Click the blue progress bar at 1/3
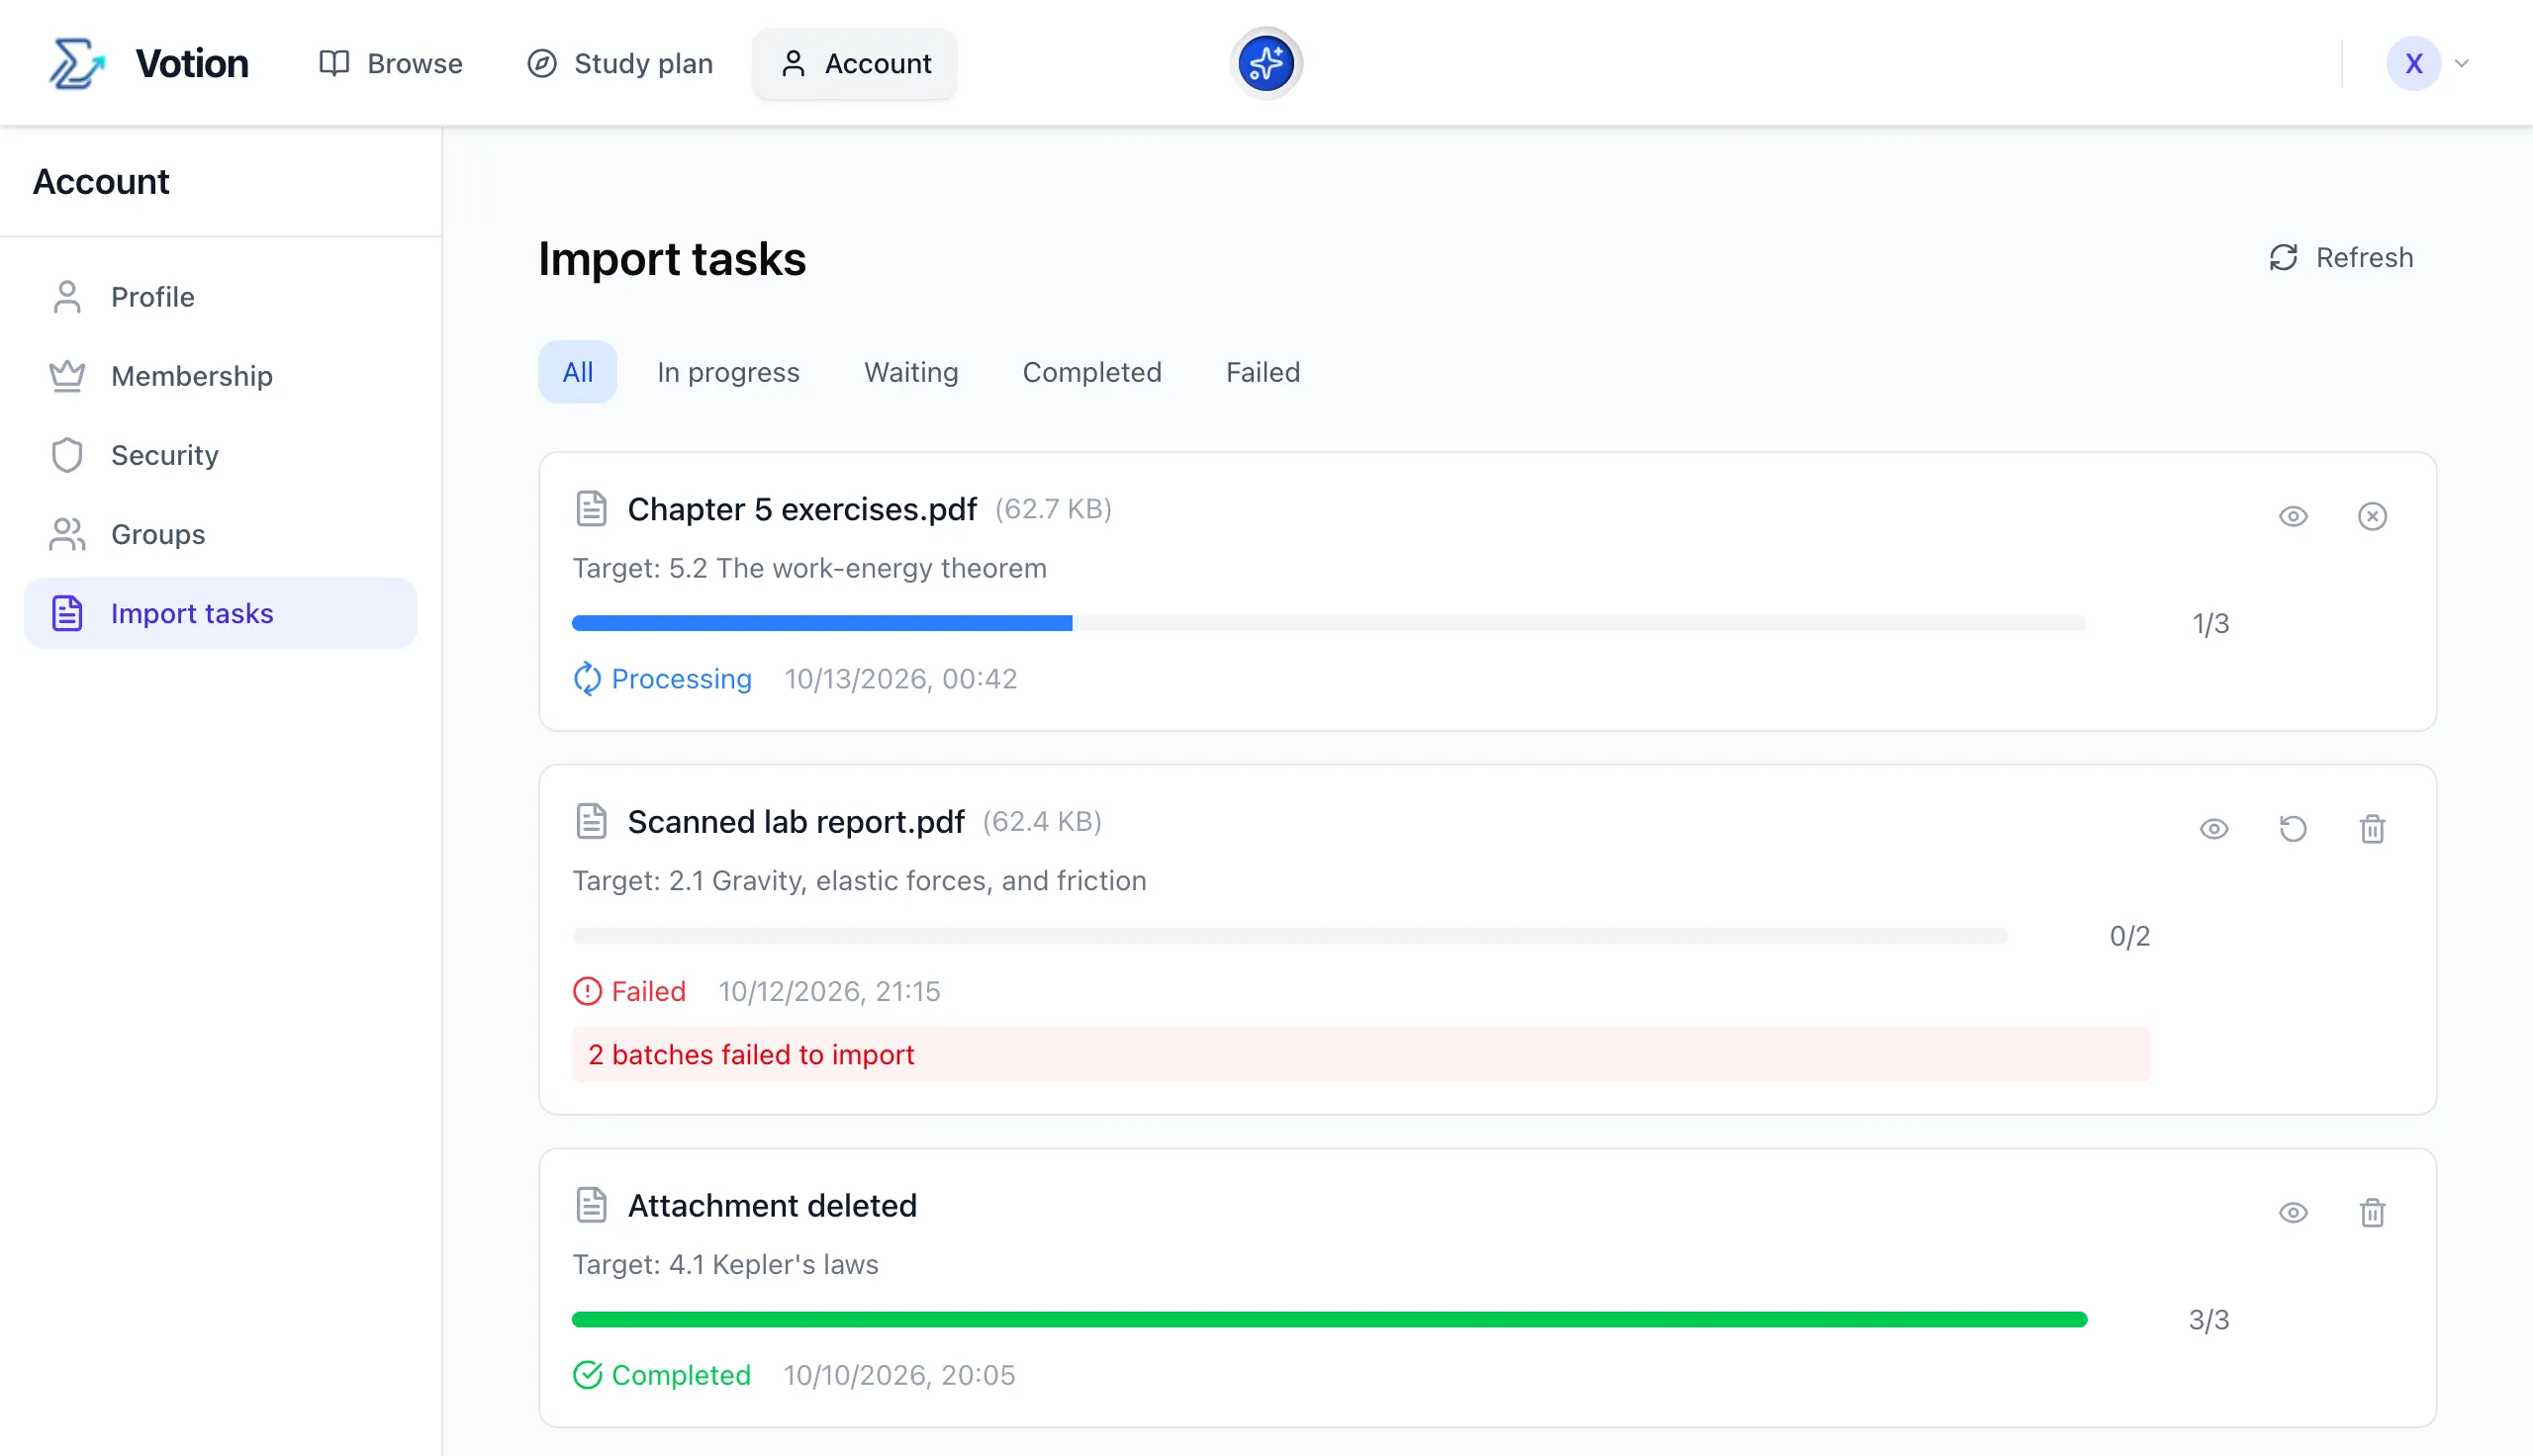Viewport: 2533px width, 1456px height. click(1329, 624)
